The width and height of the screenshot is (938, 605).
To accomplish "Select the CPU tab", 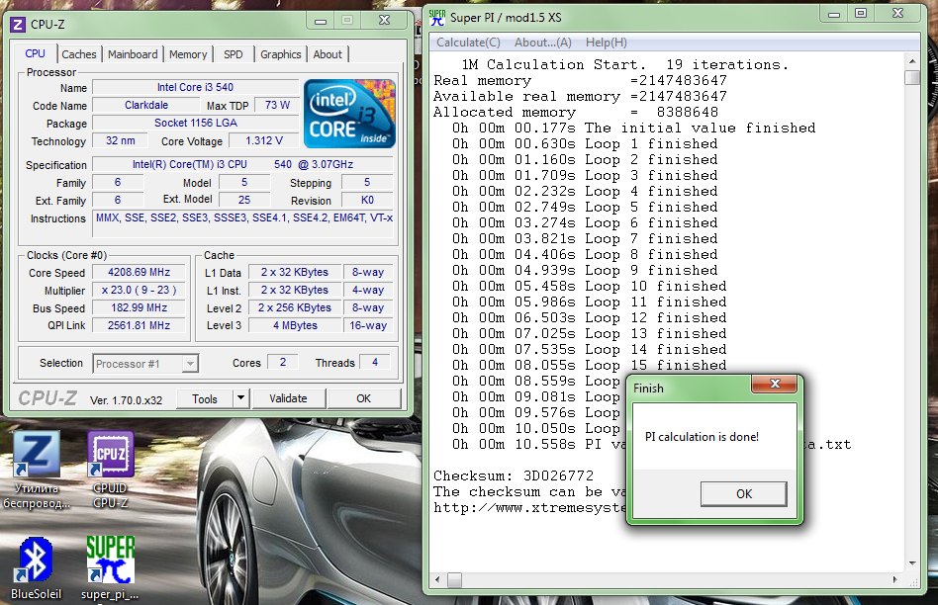I will pyautogui.click(x=36, y=53).
